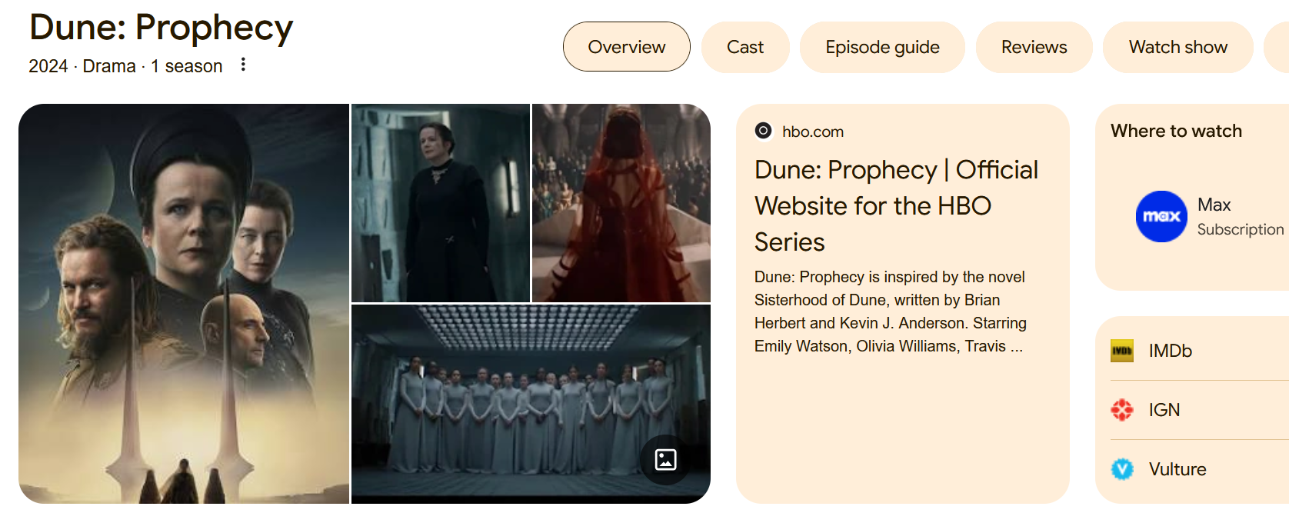Click the IGN red logo icon
The image size is (1289, 523).
point(1122,410)
